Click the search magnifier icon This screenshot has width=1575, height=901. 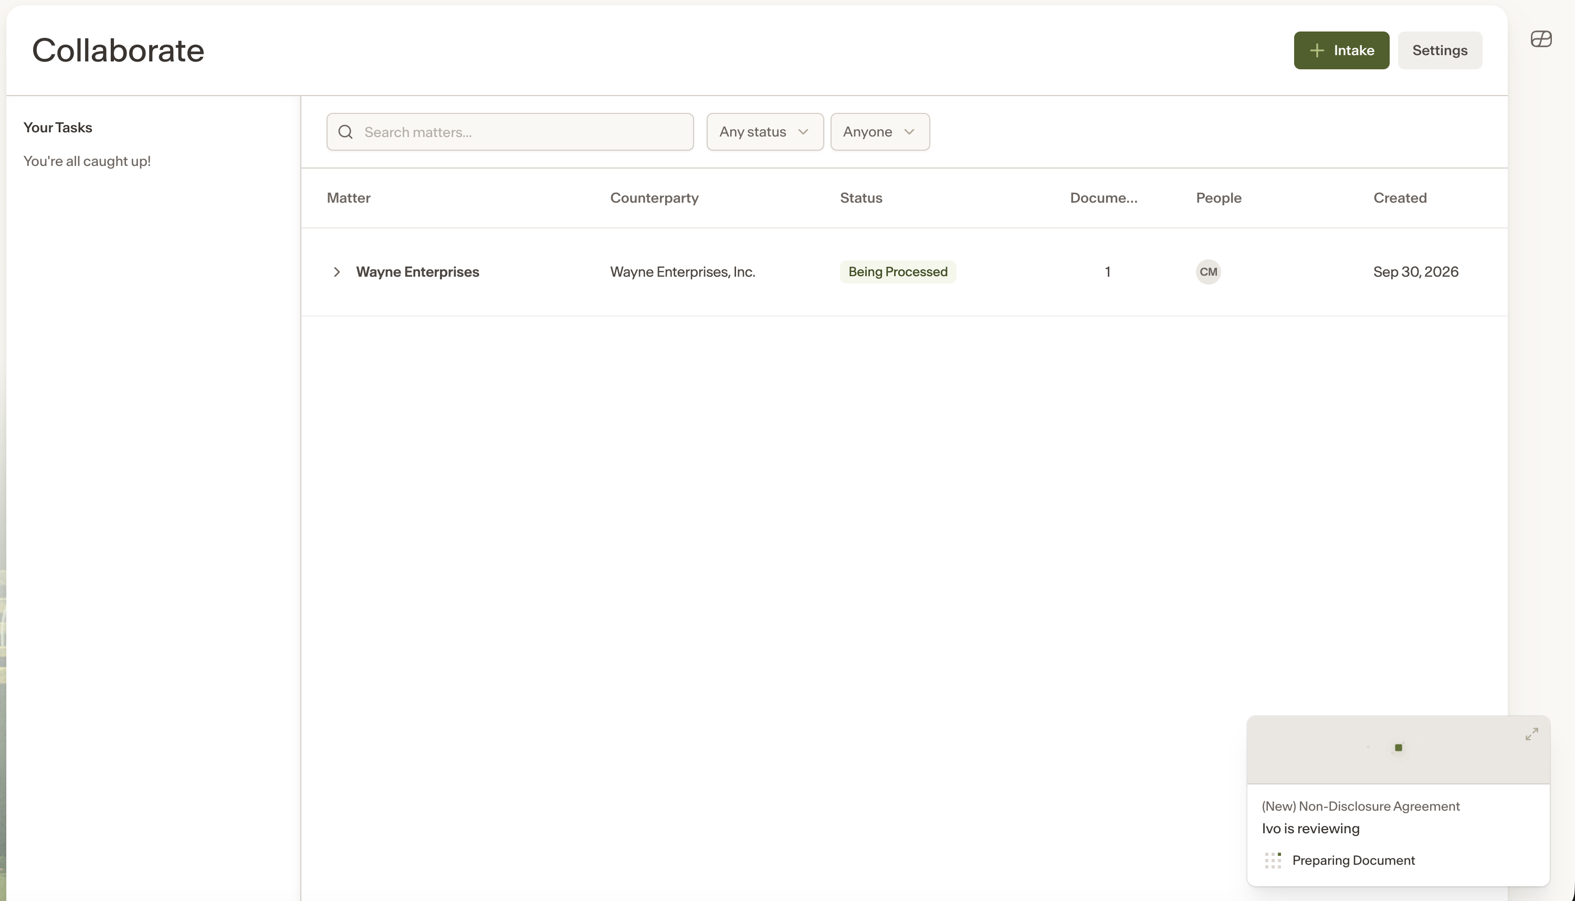[346, 132]
